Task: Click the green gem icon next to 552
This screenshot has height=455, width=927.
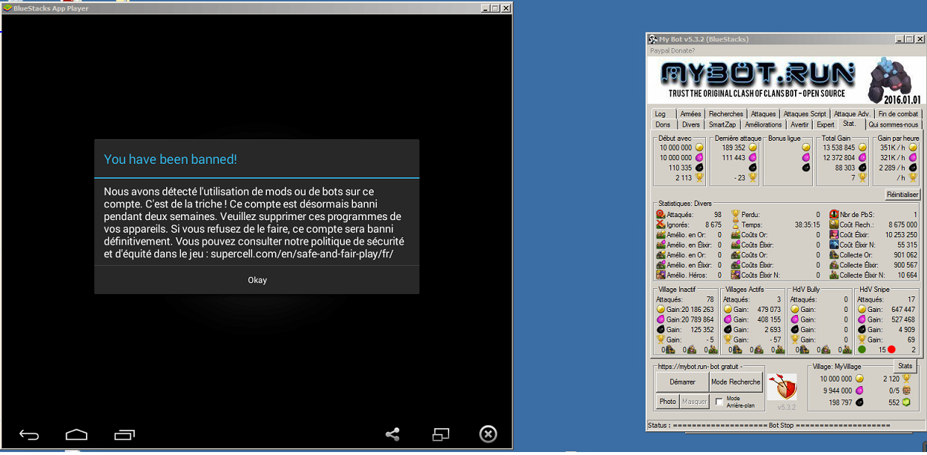Action: [905, 402]
